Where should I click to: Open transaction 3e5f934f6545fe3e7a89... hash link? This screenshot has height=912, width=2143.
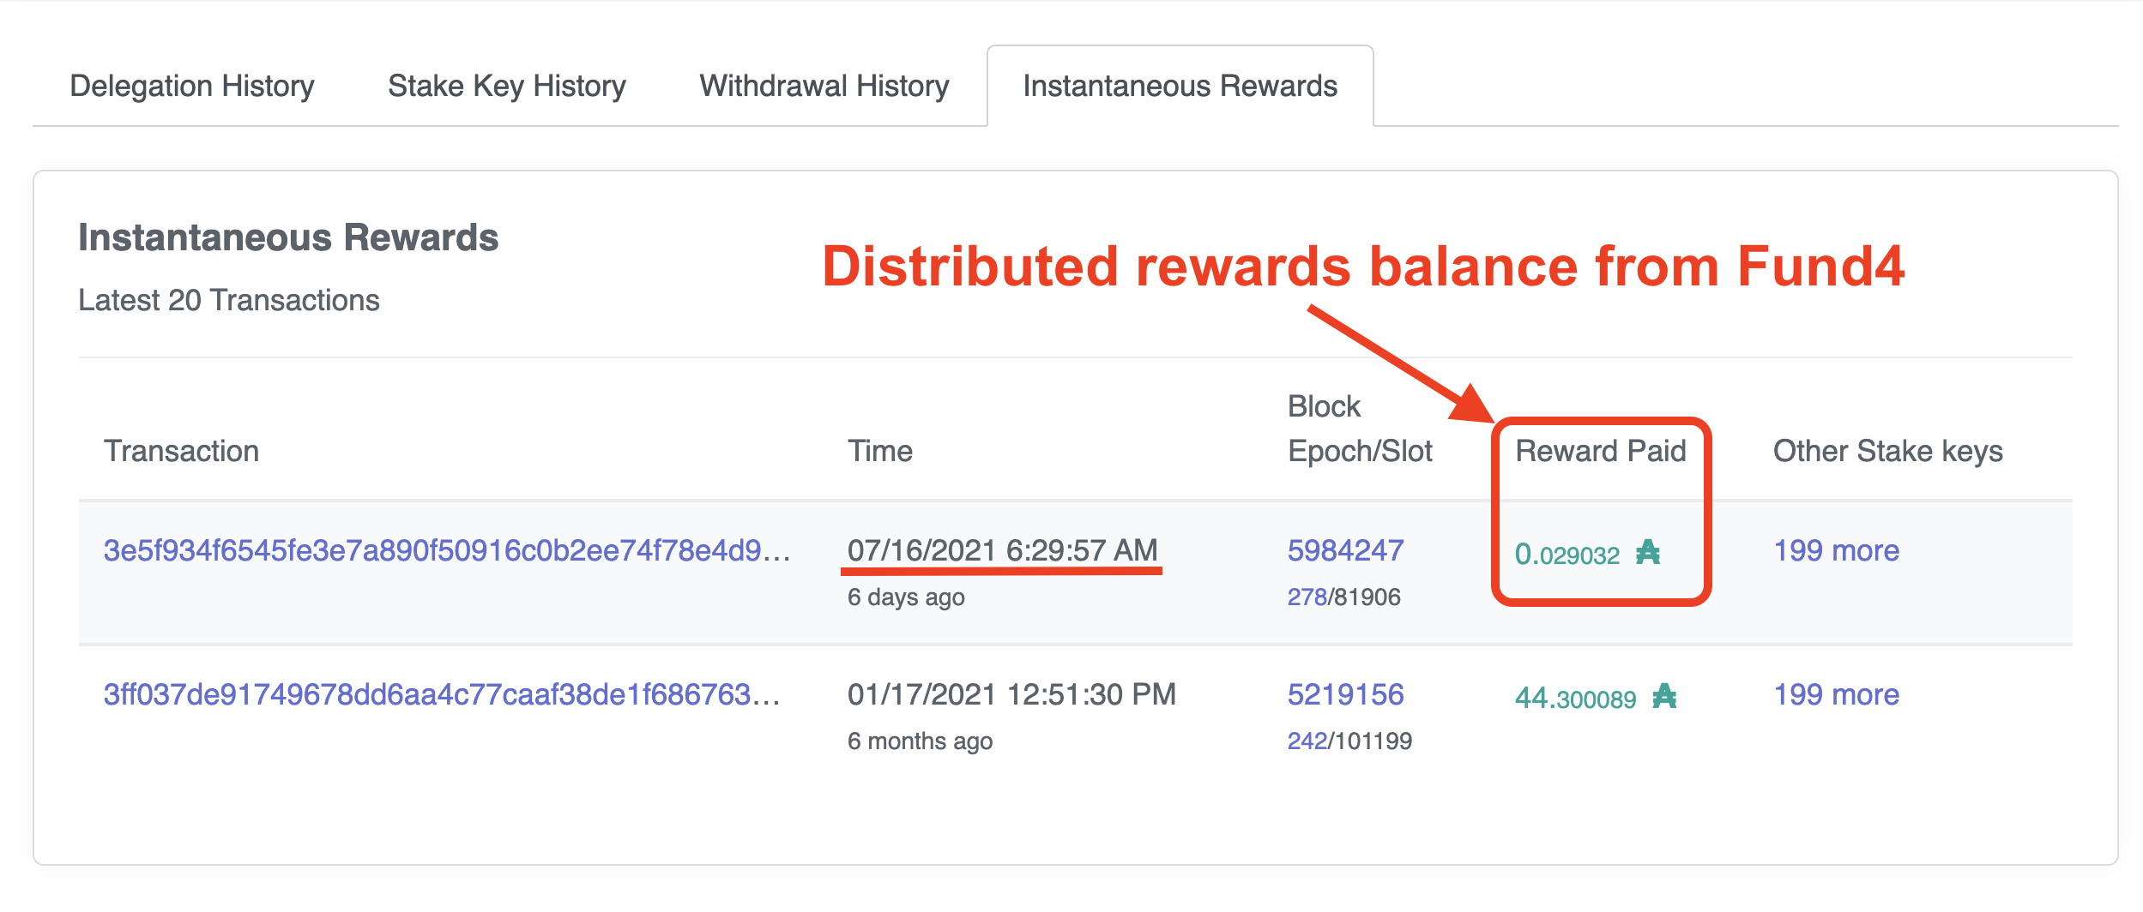pos(446,550)
